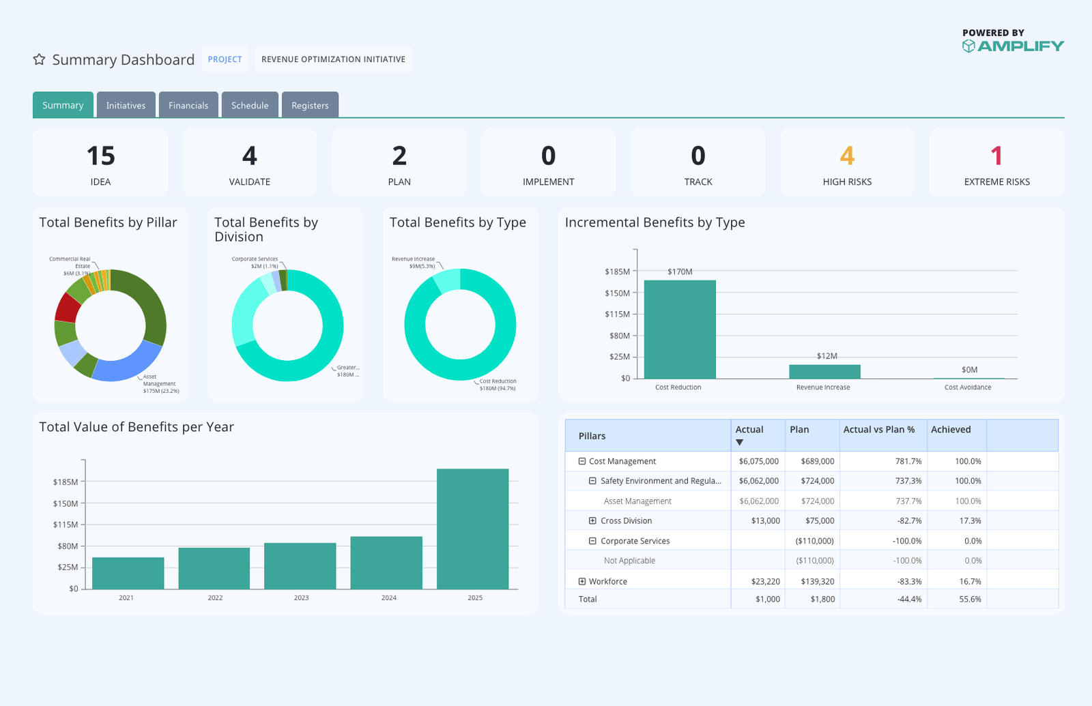Image resolution: width=1092 pixels, height=706 pixels.
Task: Select the Asset Management row in the table
Action: 637,501
